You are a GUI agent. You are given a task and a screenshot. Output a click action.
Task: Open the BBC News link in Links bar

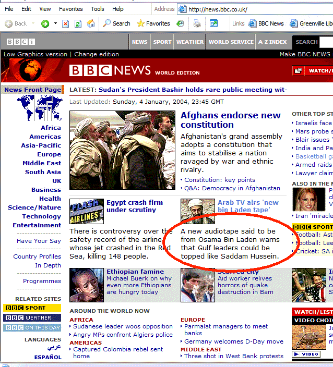point(266,23)
